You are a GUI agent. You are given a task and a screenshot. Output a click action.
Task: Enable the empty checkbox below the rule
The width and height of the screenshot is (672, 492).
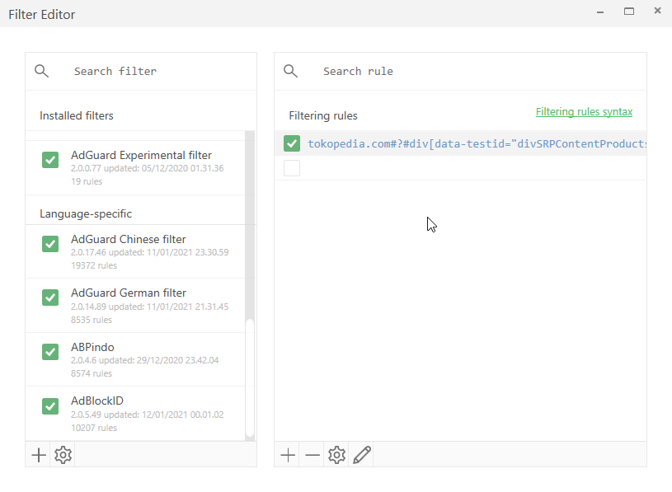pyautogui.click(x=291, y=167)
